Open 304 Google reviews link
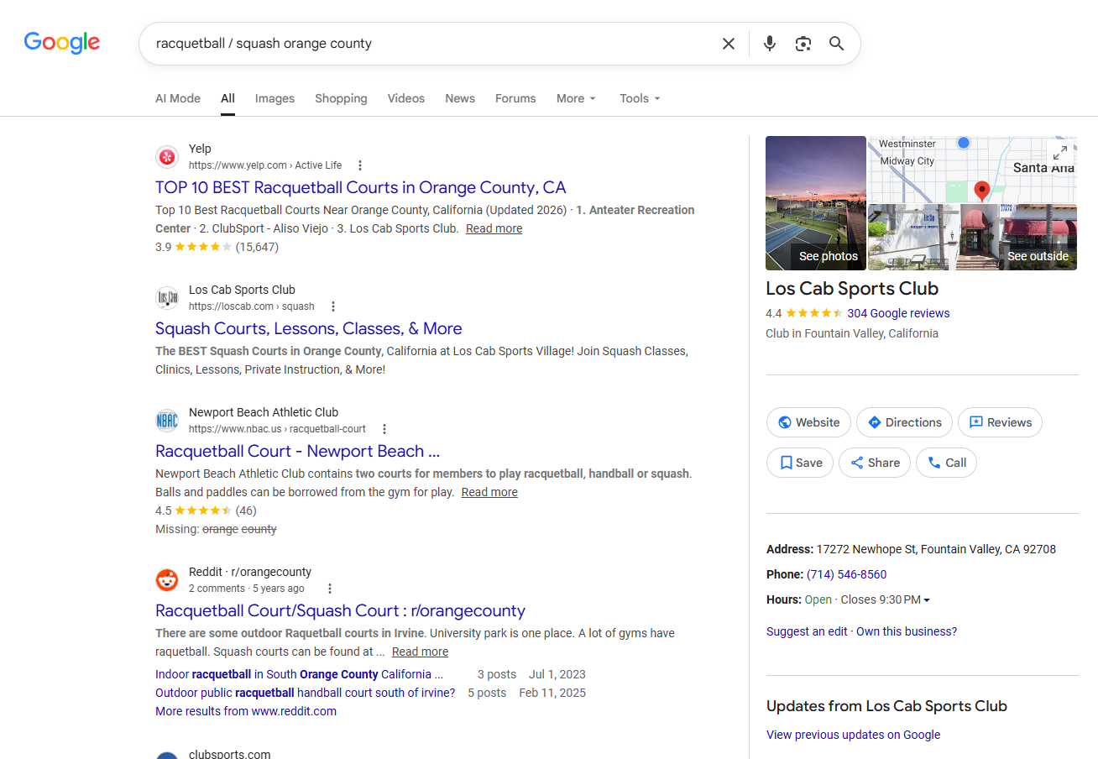This screenshot has height=759, width=1098. pos(898,313)
